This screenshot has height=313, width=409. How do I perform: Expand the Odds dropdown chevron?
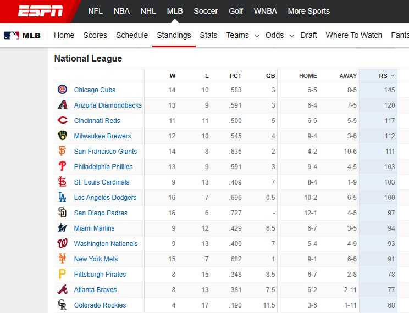click(292, 36)
